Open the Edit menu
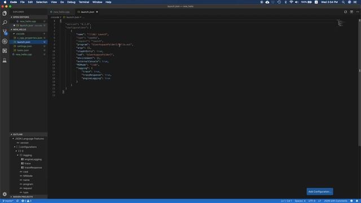The width and height of the screenshot is (361, 203). (30, 2)
